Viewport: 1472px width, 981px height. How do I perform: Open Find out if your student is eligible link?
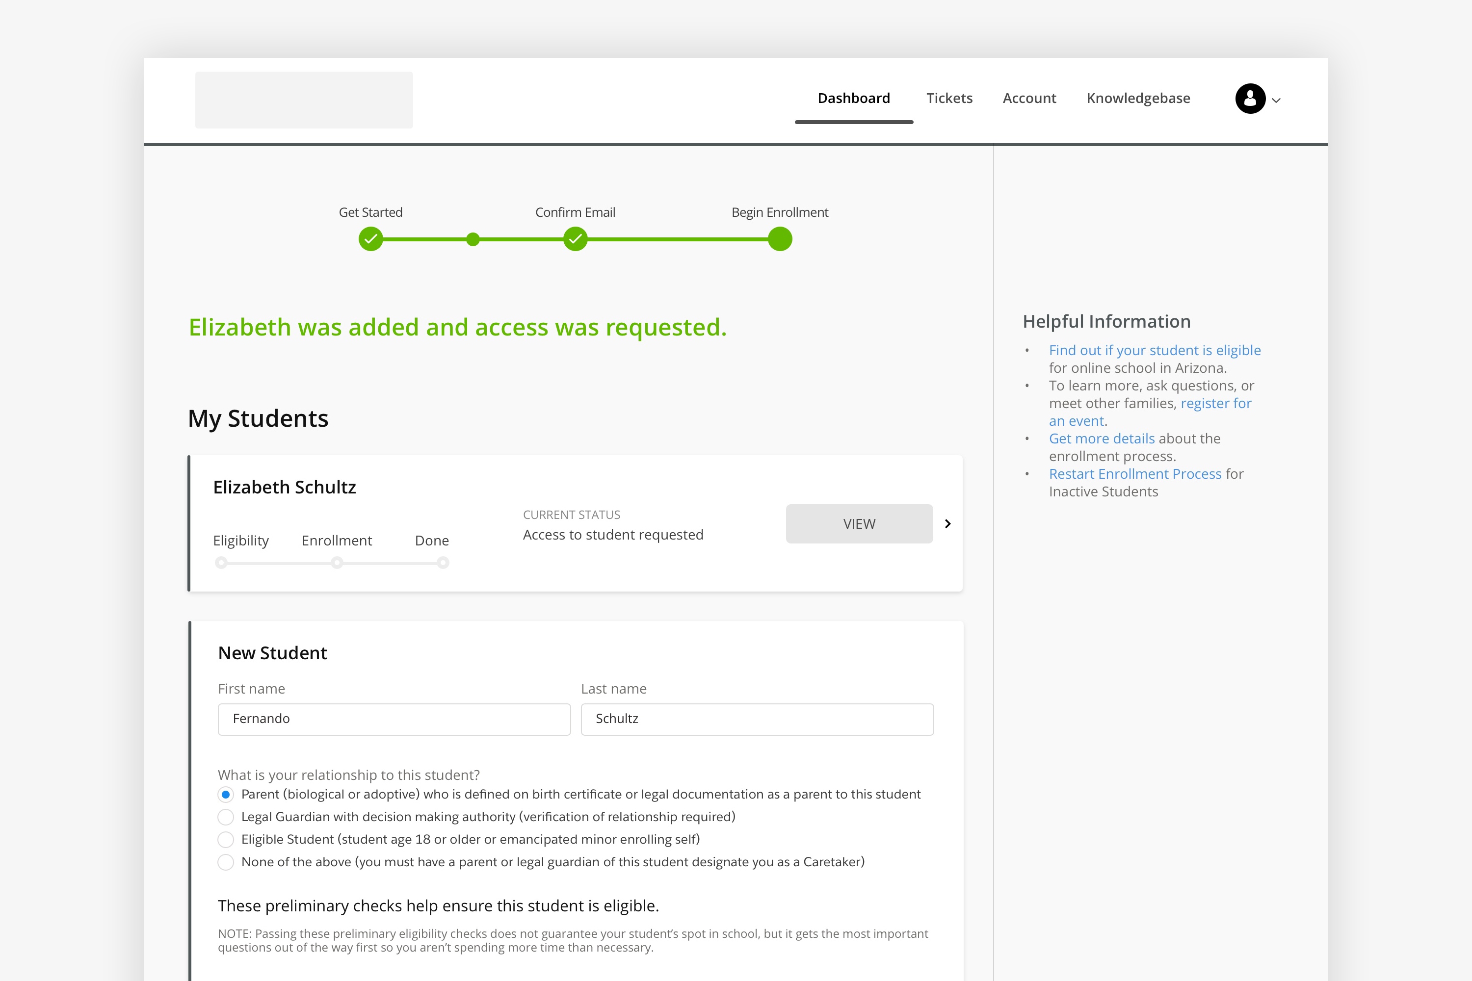(x=1155, y=350)
